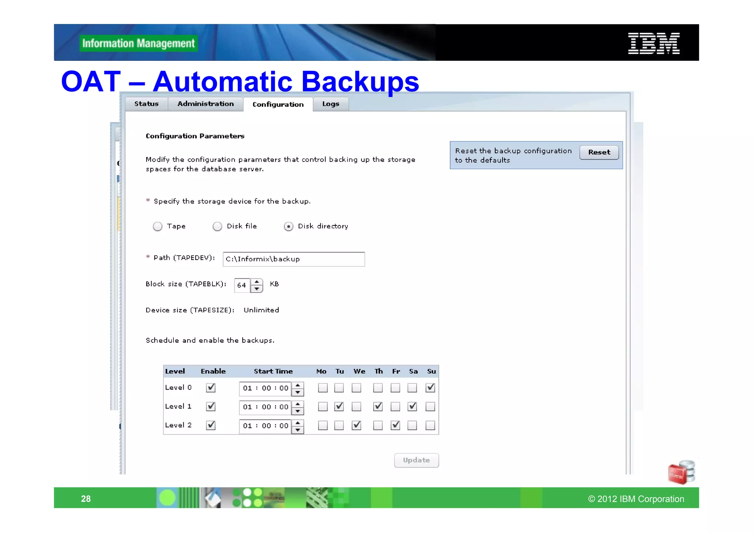This screenshot has height=533, width=754.
Task: Decrease Level 0 start time with down arrow
Action: click(297, 392)
